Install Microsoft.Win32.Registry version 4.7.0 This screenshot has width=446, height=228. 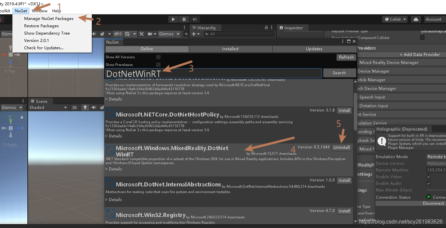(344, 211)
